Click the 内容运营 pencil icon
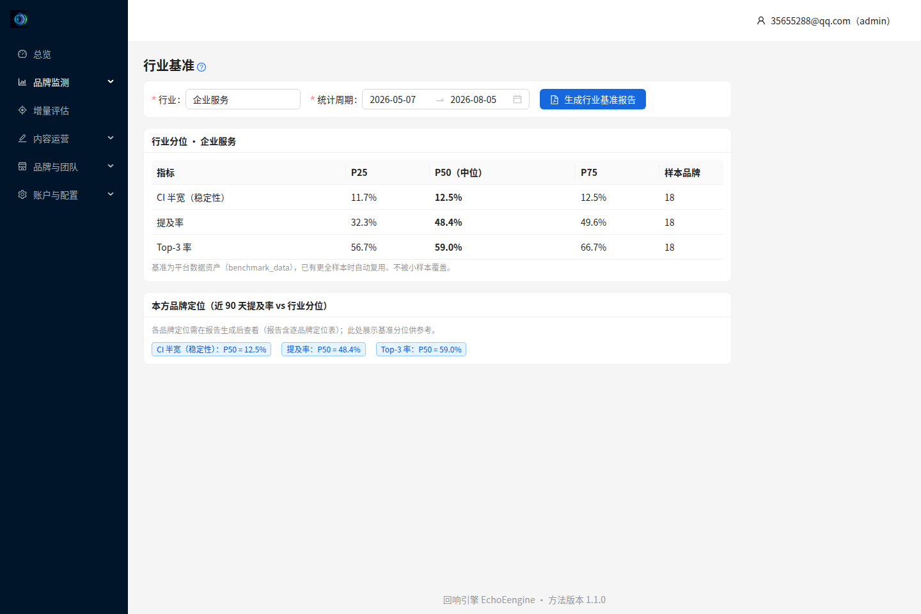Image resolution: width=921 pixels, height=614 pixels. pyautogui.click(x=22, y=139)
